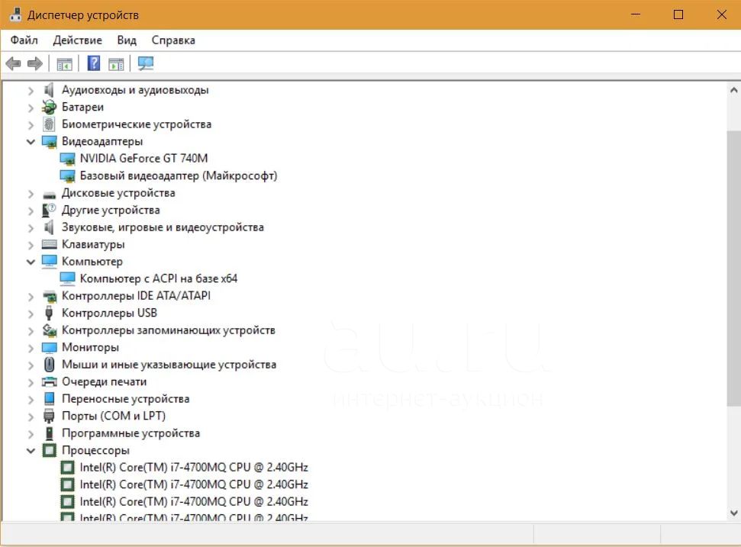Close the Диспетчер устройств window
Screen dimensions: 741x547
click(721, 14)
